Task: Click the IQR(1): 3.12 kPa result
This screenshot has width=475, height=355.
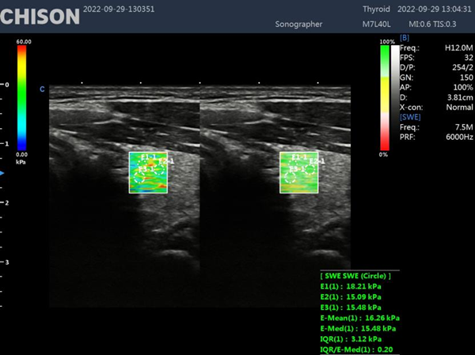Action: click(351, 339)
